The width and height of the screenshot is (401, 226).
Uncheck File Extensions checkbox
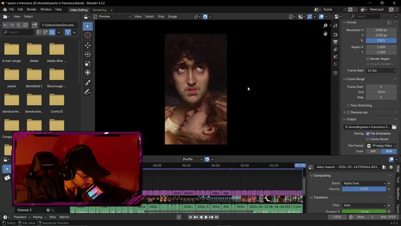(x=368, y=133)
